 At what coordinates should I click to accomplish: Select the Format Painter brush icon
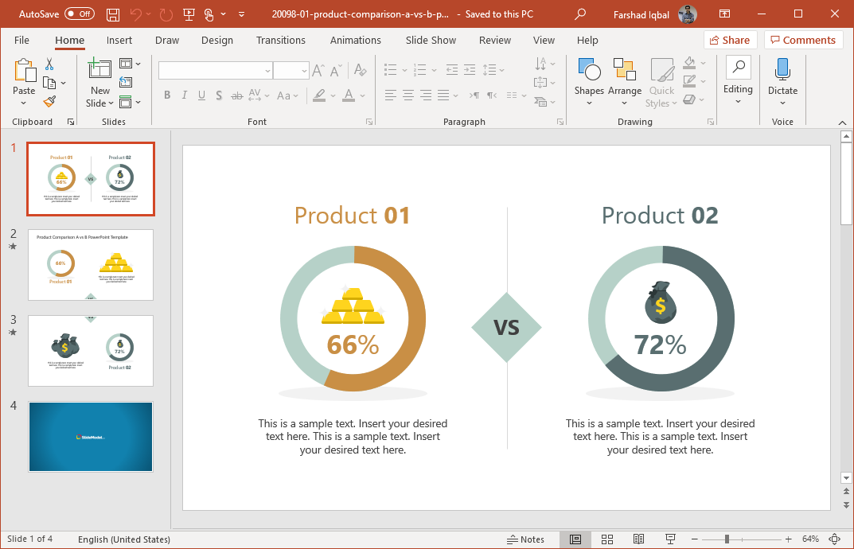49,101
